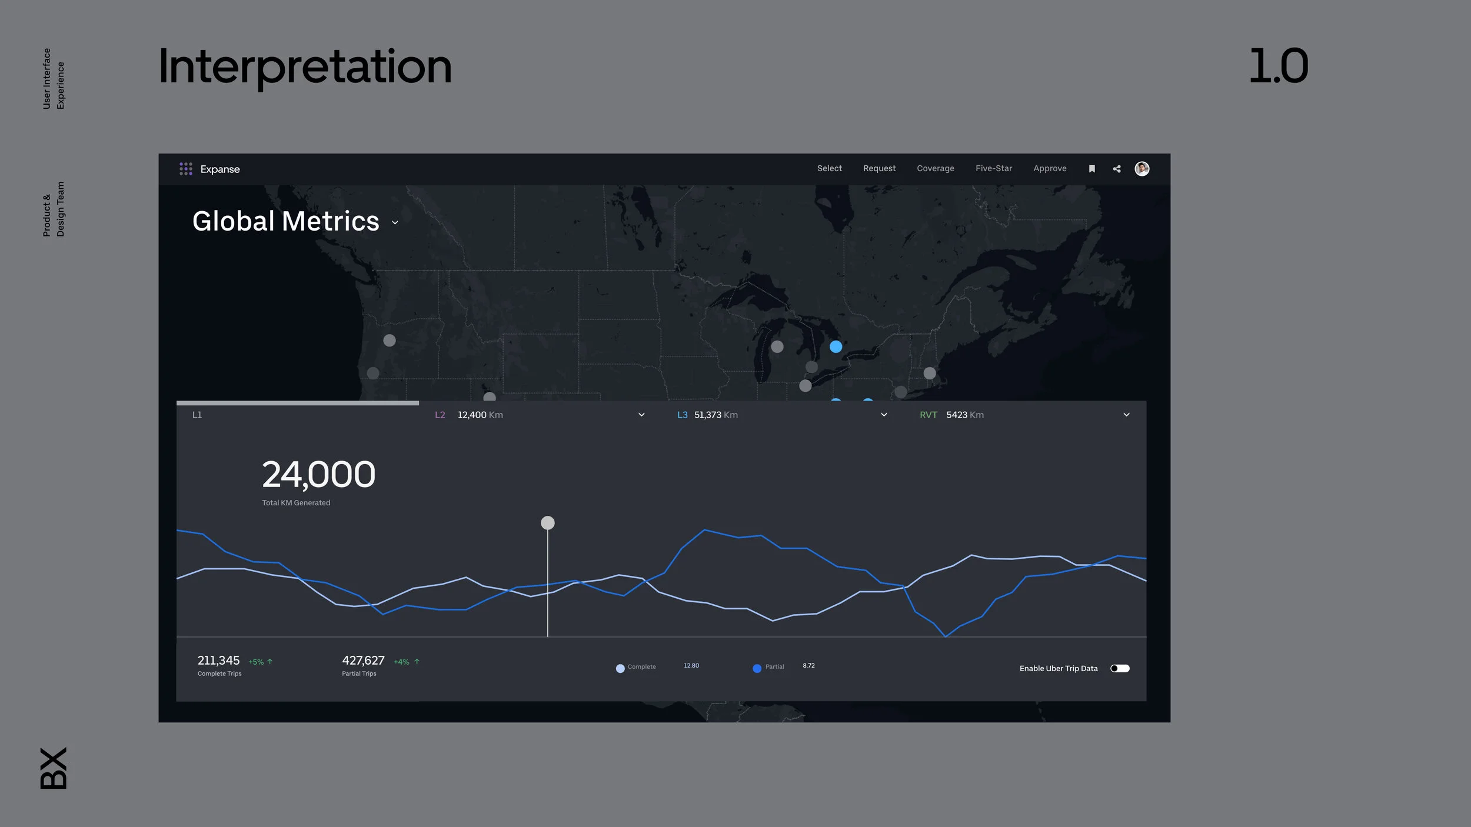
Task: Click the share icon in top bar
Action: tap(1117, 169)
